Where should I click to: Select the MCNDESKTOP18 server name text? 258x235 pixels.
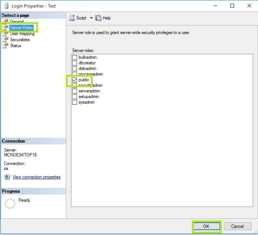coord(21,155)
